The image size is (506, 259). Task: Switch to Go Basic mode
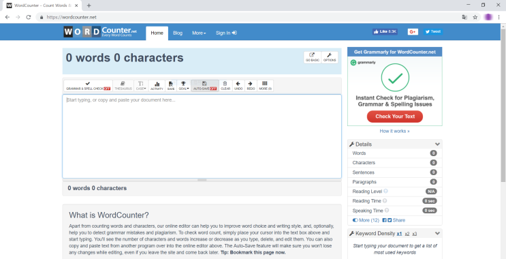313,57
